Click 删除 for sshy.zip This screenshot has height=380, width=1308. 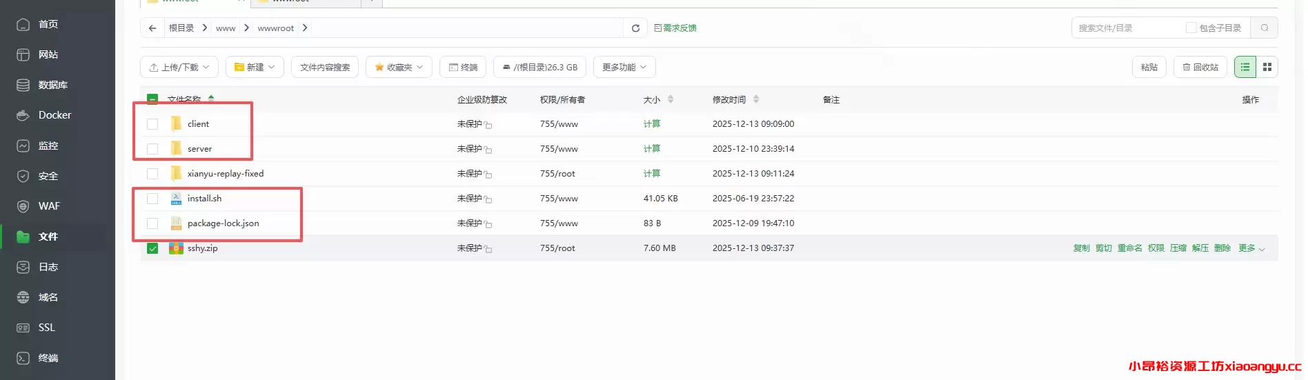[x=1222, y=248]
